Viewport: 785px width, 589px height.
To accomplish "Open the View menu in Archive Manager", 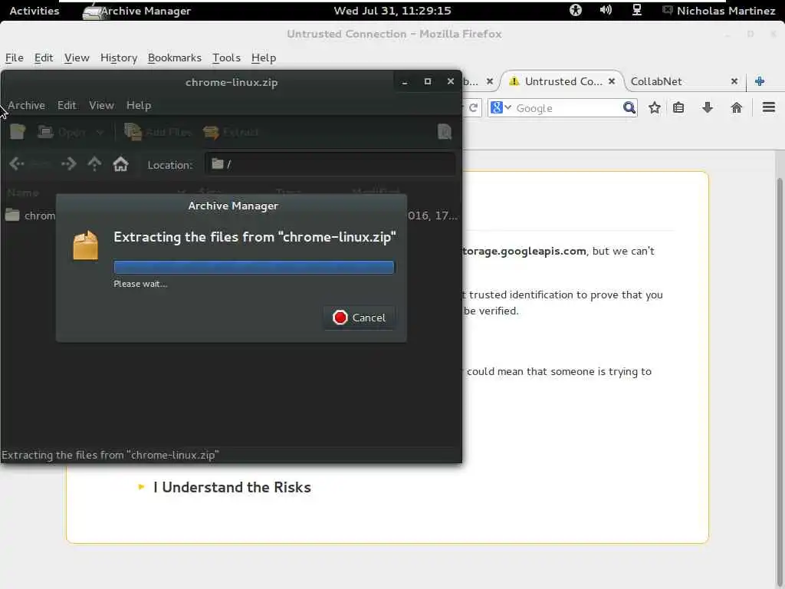I will 101,105.
